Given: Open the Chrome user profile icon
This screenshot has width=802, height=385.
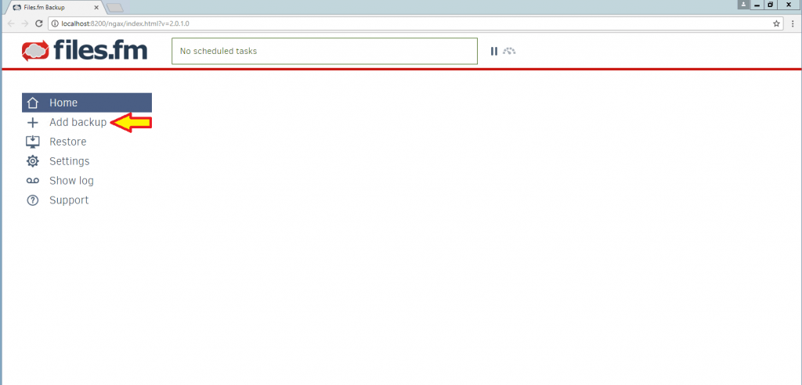Looking at the screenshot, I should point(742,5).
